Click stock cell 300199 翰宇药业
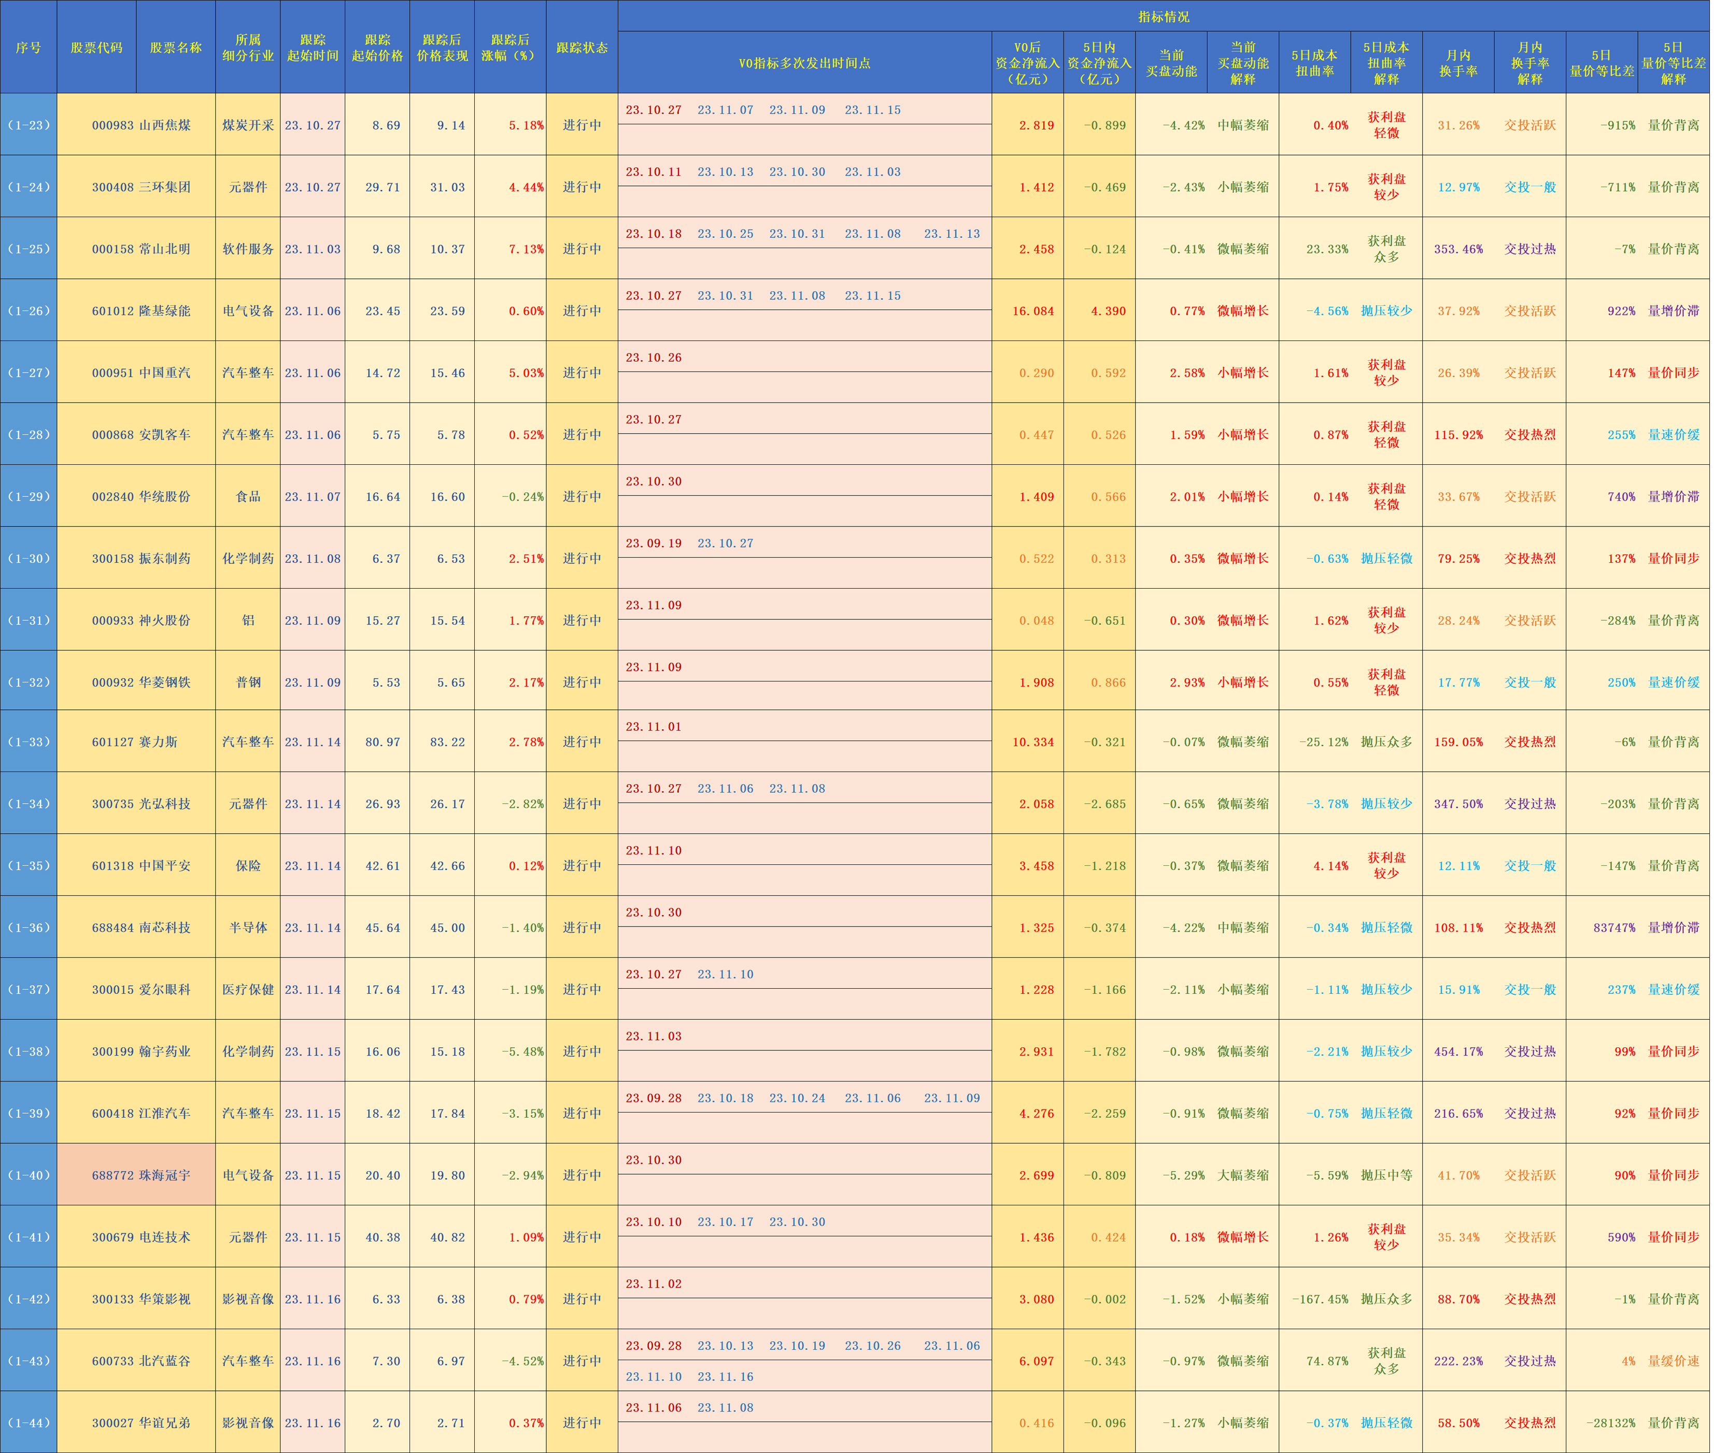Screen dimensions: 1714x1453 point(137,1050)
